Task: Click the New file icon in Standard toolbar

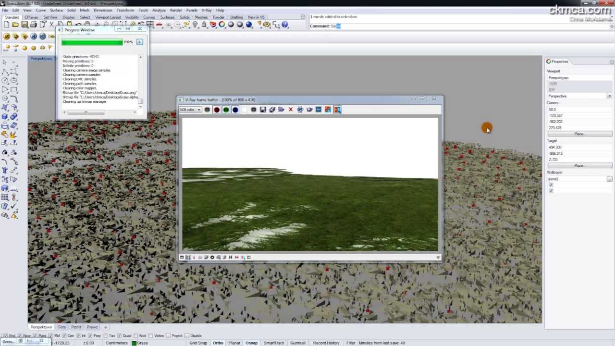Action: (7, 25)
